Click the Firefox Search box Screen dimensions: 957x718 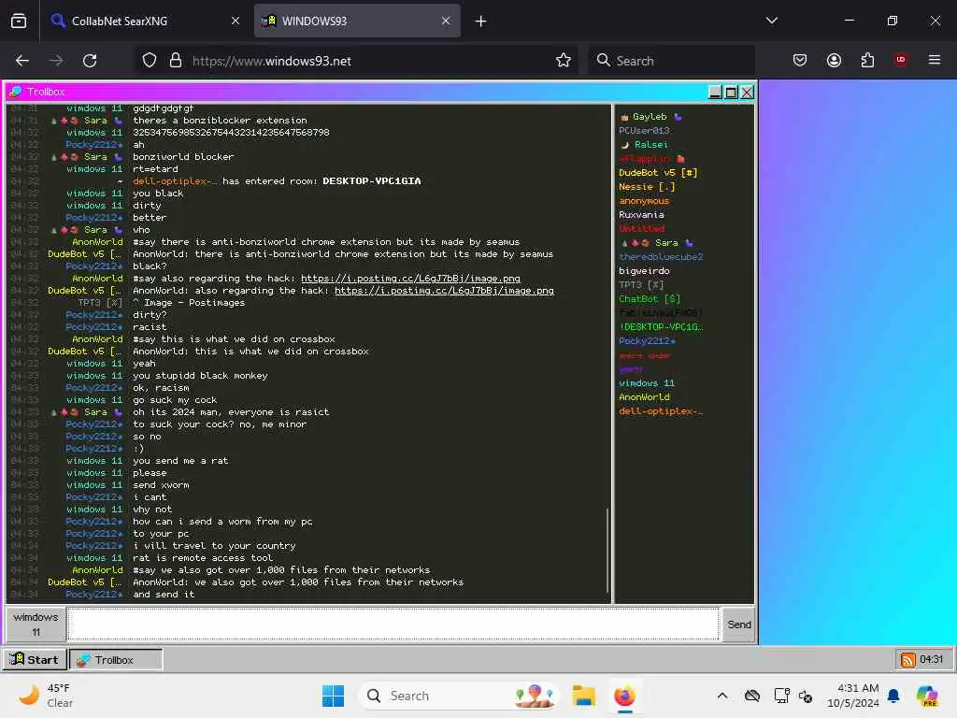pos(671,61)
